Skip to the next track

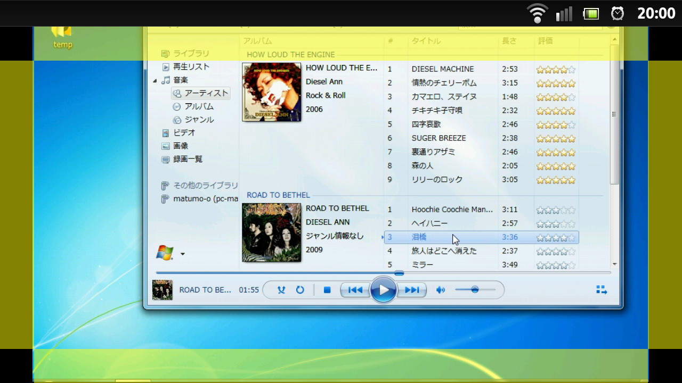[x=412, y=290]
